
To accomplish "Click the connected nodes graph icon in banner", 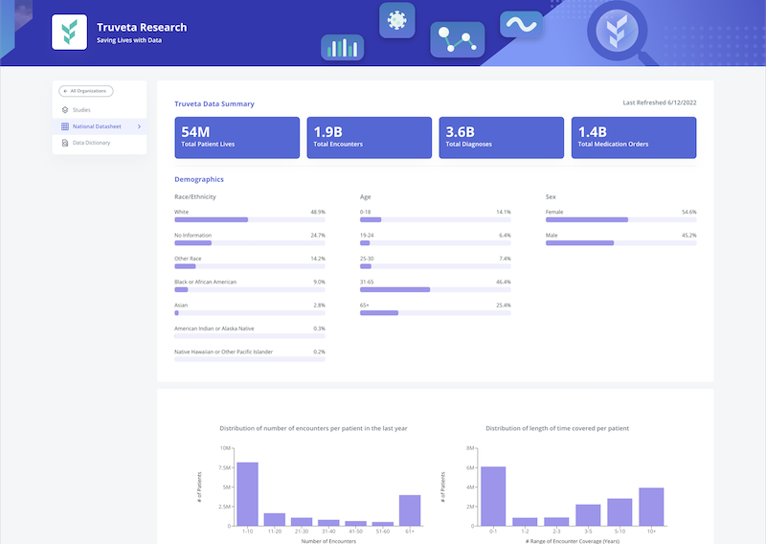I will click(458, 39).
